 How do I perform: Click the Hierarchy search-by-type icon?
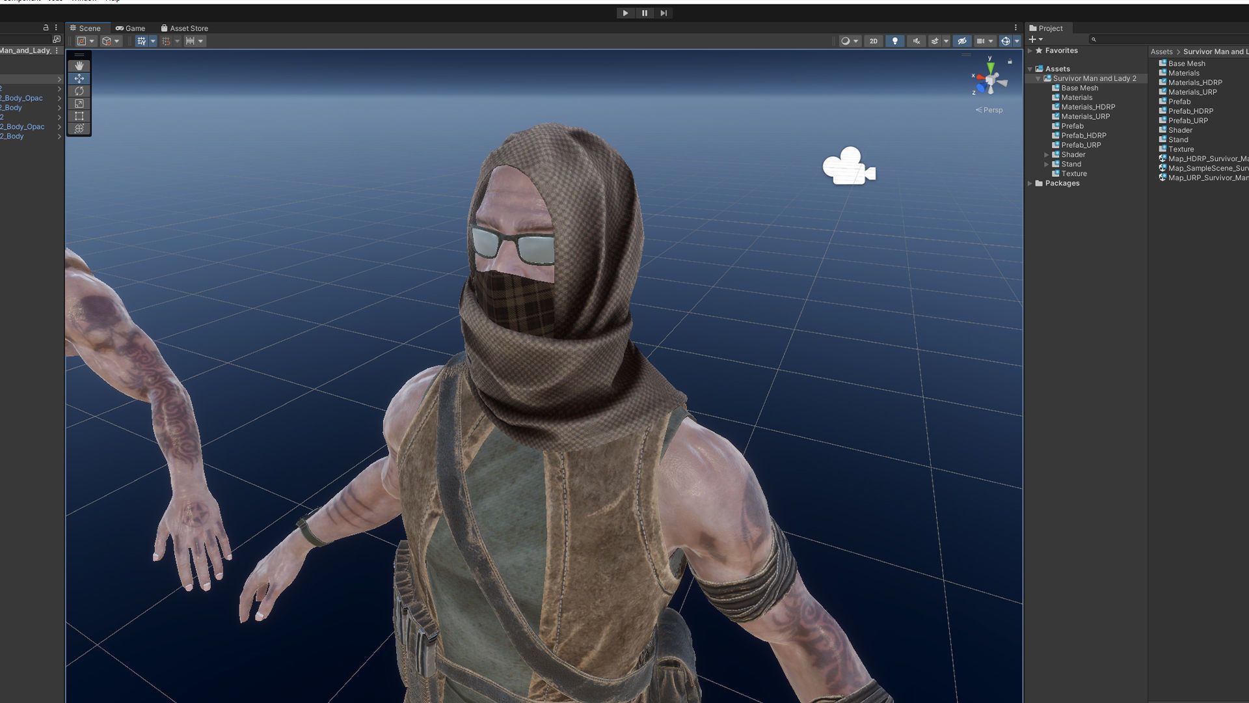[57, 40]
